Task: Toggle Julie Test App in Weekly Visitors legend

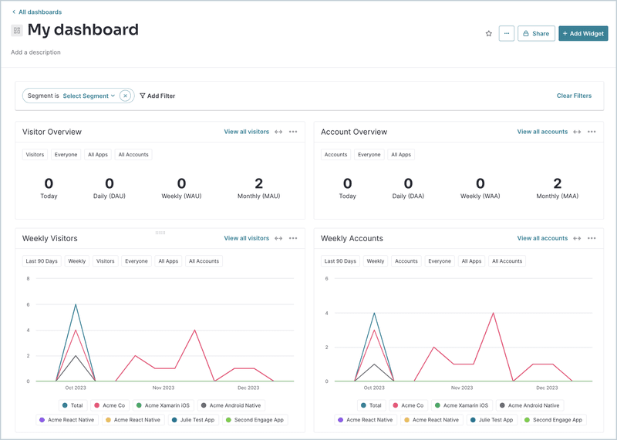Action: tap(193, 420)
